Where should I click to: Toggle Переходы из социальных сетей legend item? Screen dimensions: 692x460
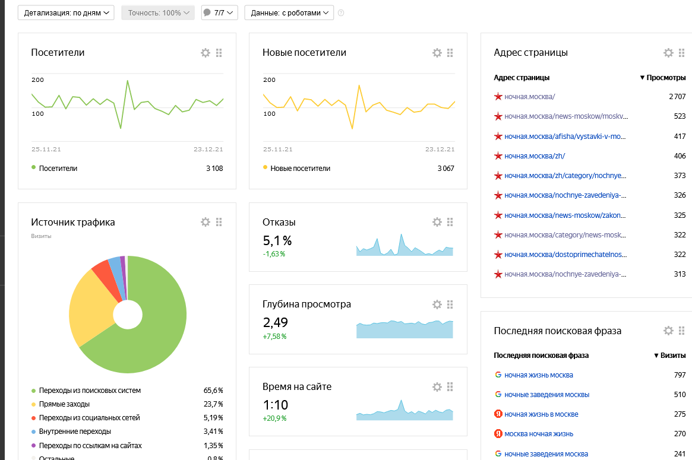pyautogui.click(x=86, y=418)
